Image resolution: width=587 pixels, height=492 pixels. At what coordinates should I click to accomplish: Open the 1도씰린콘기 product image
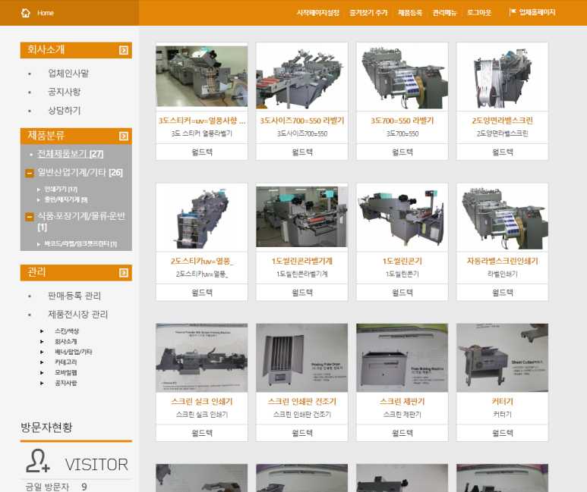click(x=402, y=218)
